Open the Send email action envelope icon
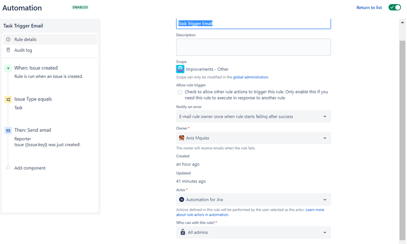The width and height of the screenshot is (407, 244). (8, 131)
